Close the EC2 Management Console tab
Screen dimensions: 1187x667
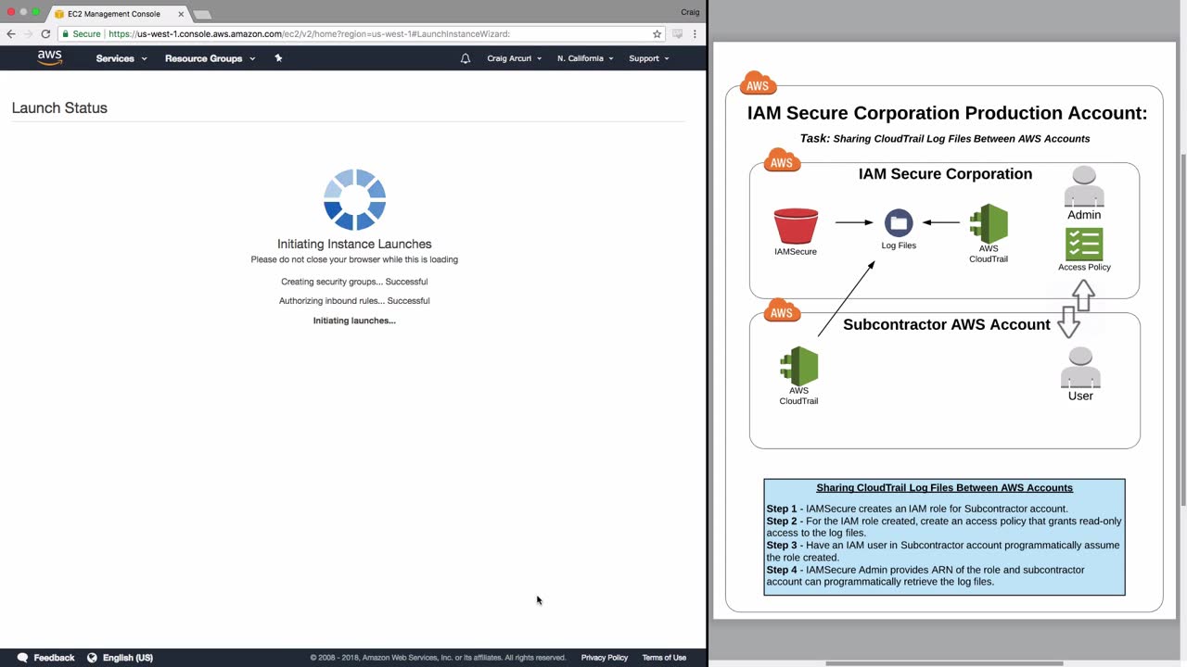[x=181, y=14]
